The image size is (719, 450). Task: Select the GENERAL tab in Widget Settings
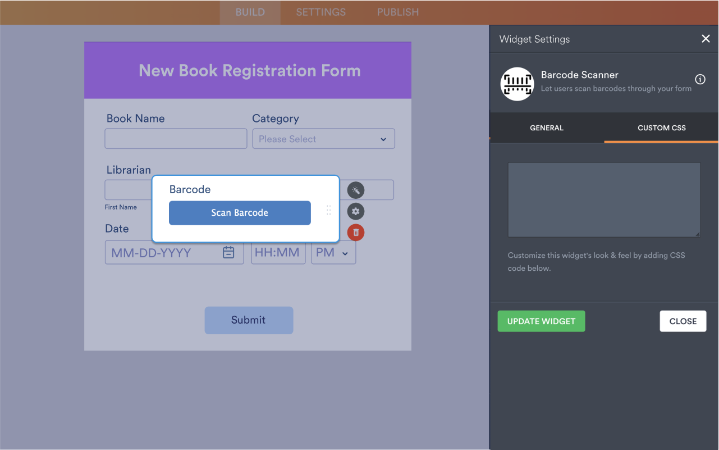pyautogui.click(x=546, y=128)
